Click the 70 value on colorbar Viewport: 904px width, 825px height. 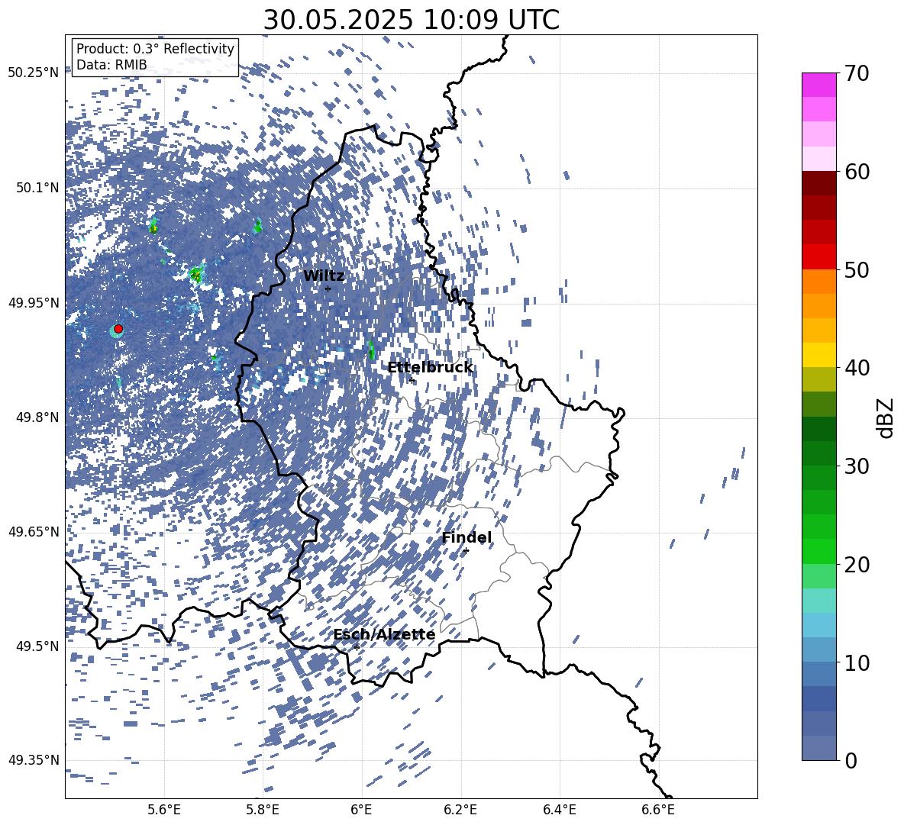[x=857, y=74]
